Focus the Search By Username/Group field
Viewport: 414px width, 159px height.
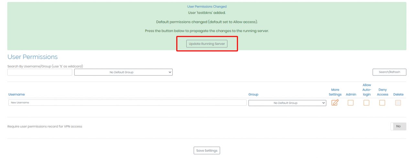40,72
